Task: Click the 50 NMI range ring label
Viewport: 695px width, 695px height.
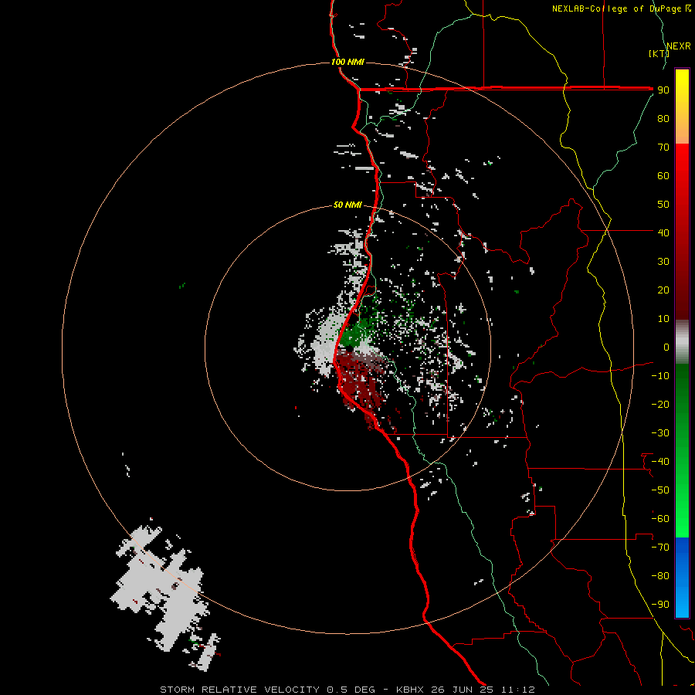Action: point(347,205)
